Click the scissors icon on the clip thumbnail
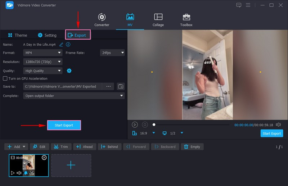Image resolution: width=288 pixels, height=186 pixels. 32,173
